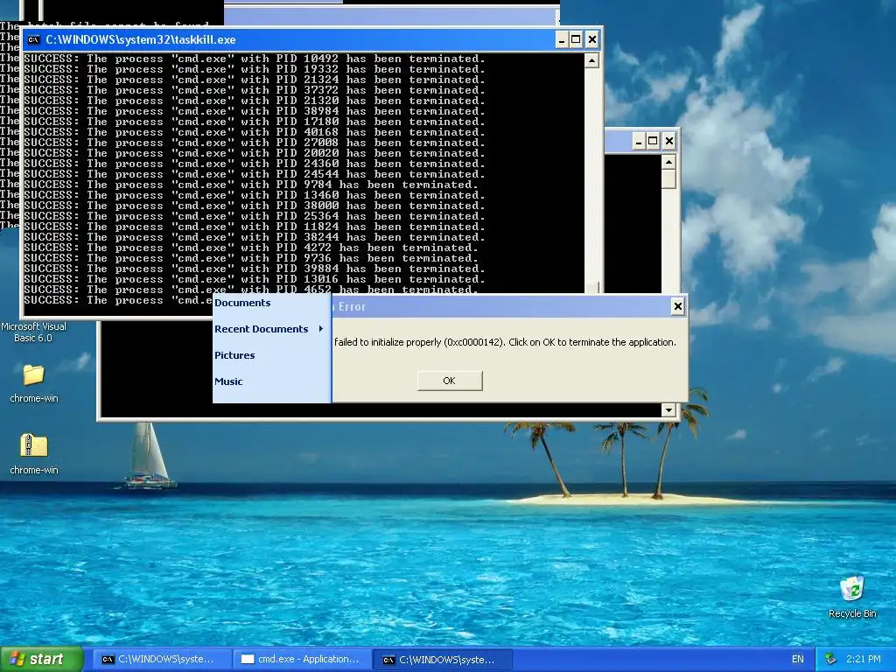The width and height of the screenshot is (896, 672).
Task: Click OK in the Error dialog
Action: 450,381
